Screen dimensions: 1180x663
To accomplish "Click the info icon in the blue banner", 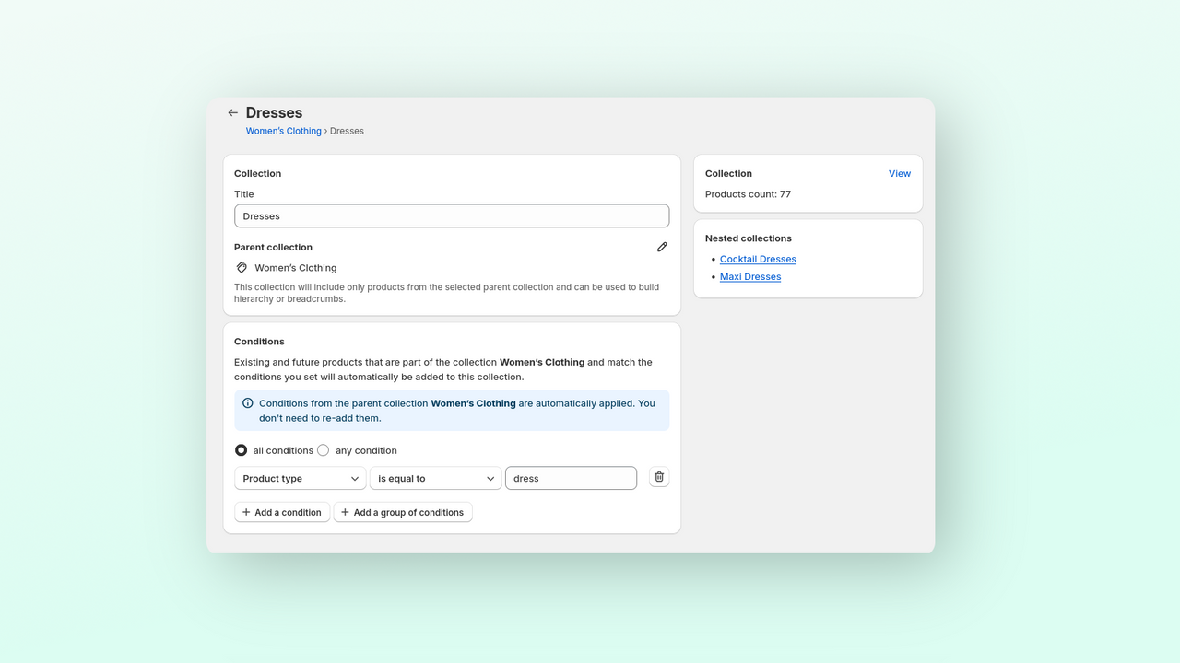I will 248,403.
